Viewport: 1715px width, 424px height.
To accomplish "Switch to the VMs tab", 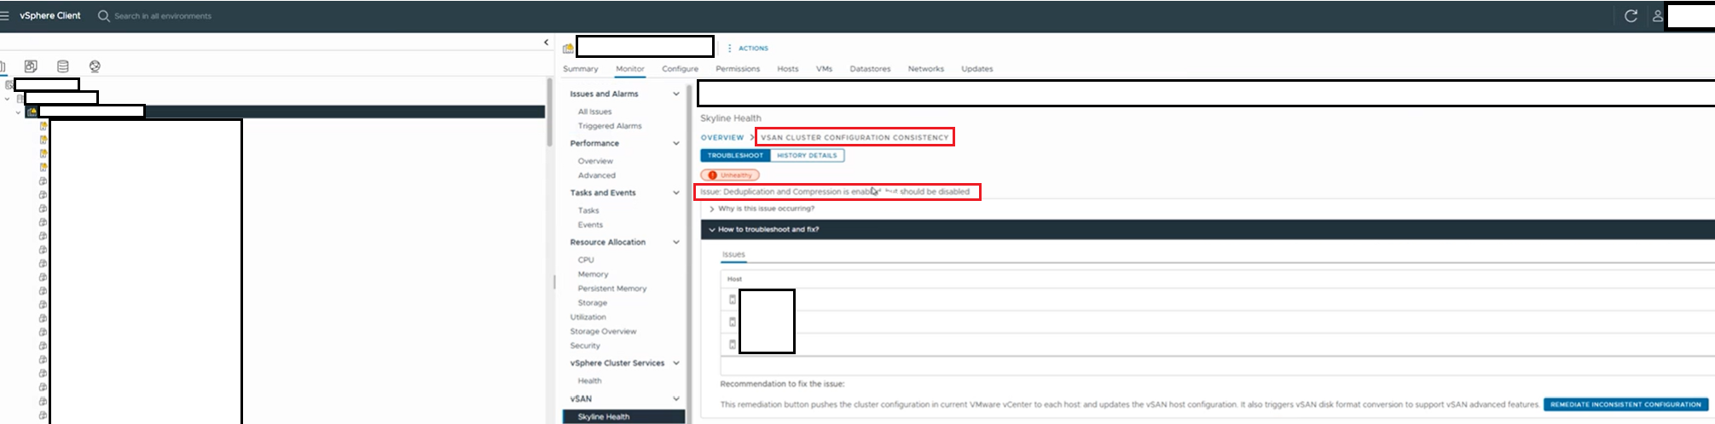I will coord(824,69).
